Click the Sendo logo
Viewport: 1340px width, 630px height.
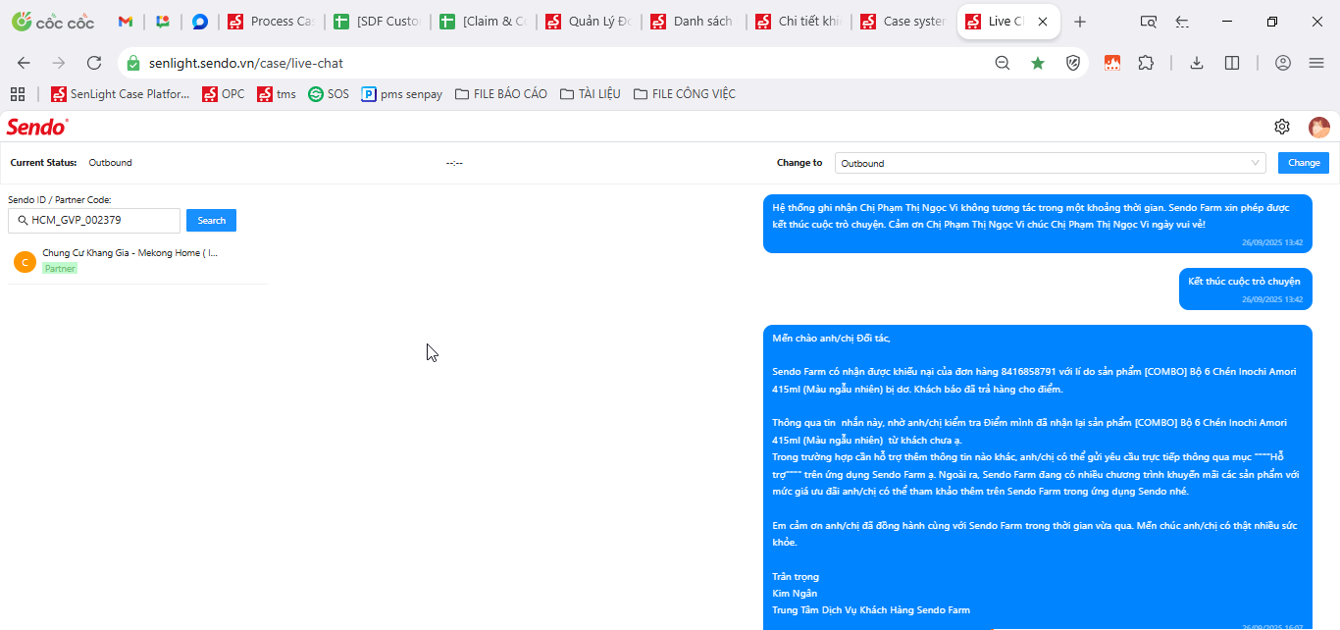(37, 127)
